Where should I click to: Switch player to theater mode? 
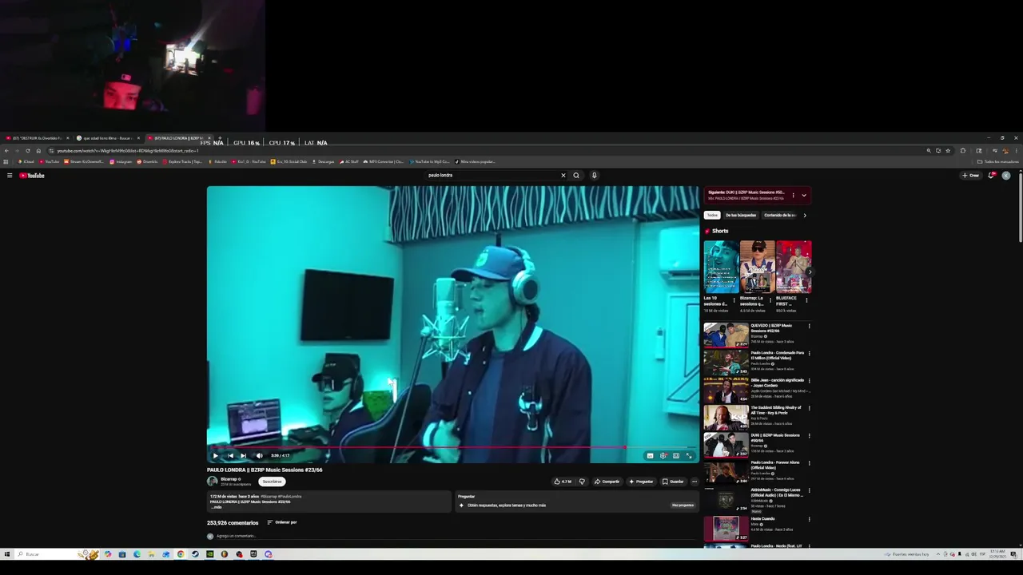click(676, 456)
